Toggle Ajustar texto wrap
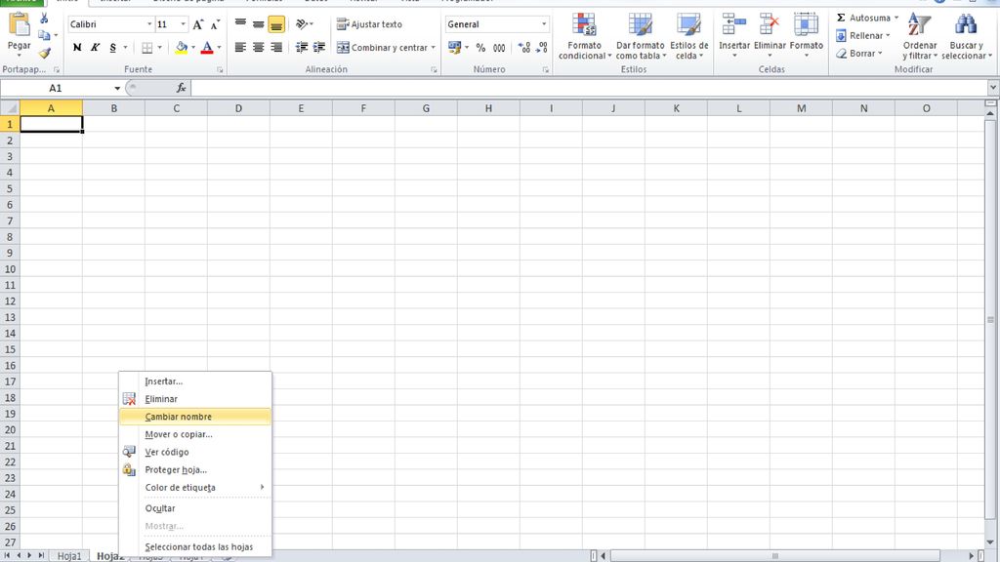 pyautogui.click(x=369, y=24)
